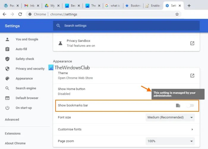208x149 pixels.
Task: Open Privacy and security section
Action: (x=30, y=69)
